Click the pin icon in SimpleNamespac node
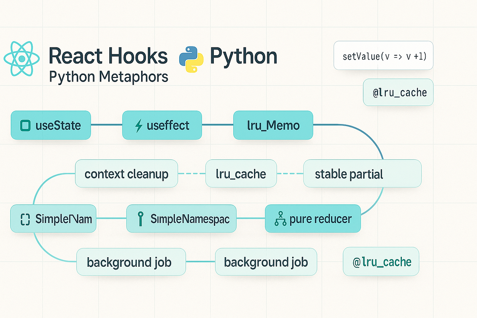 tap(141, 219)
